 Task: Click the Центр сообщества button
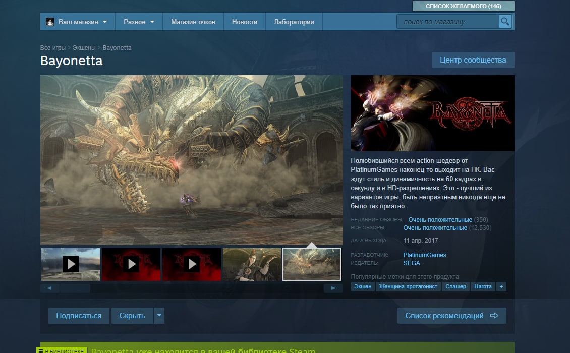click(x=473, y=60)
